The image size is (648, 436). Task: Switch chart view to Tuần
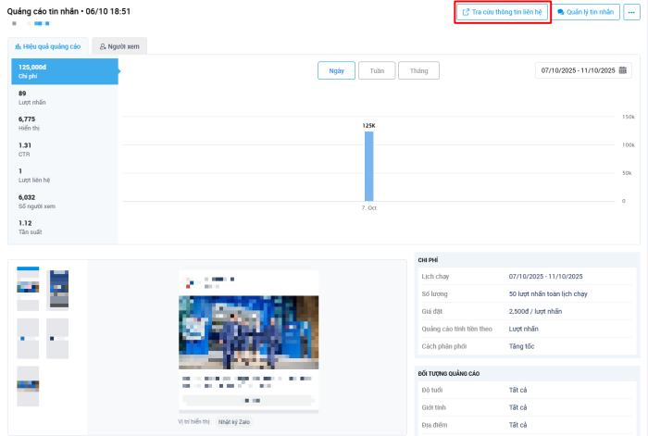point(377,70)
